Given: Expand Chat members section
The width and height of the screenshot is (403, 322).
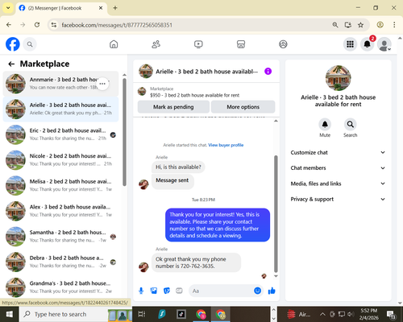Looking at the screenshot, I should 338,168.
